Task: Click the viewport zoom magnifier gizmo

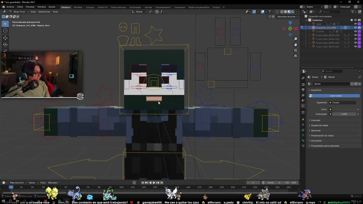Action: (x=296, y=39)
